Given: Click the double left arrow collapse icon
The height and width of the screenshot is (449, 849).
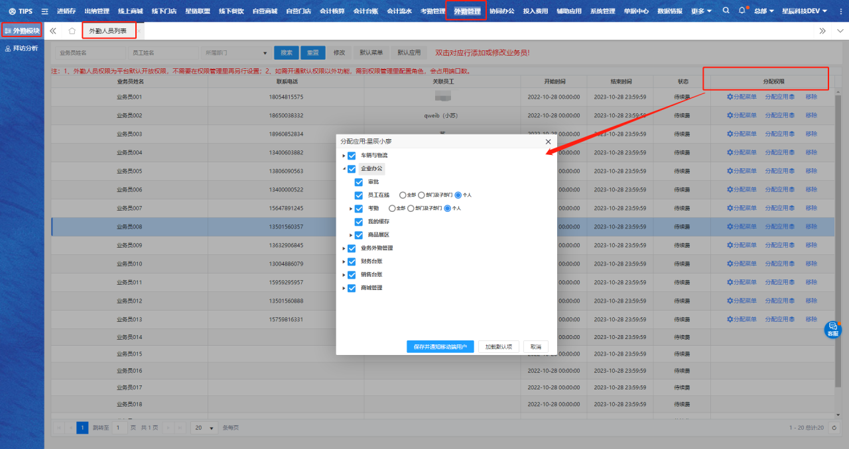Looking at the screenshot, I should [x=53, y=30].
